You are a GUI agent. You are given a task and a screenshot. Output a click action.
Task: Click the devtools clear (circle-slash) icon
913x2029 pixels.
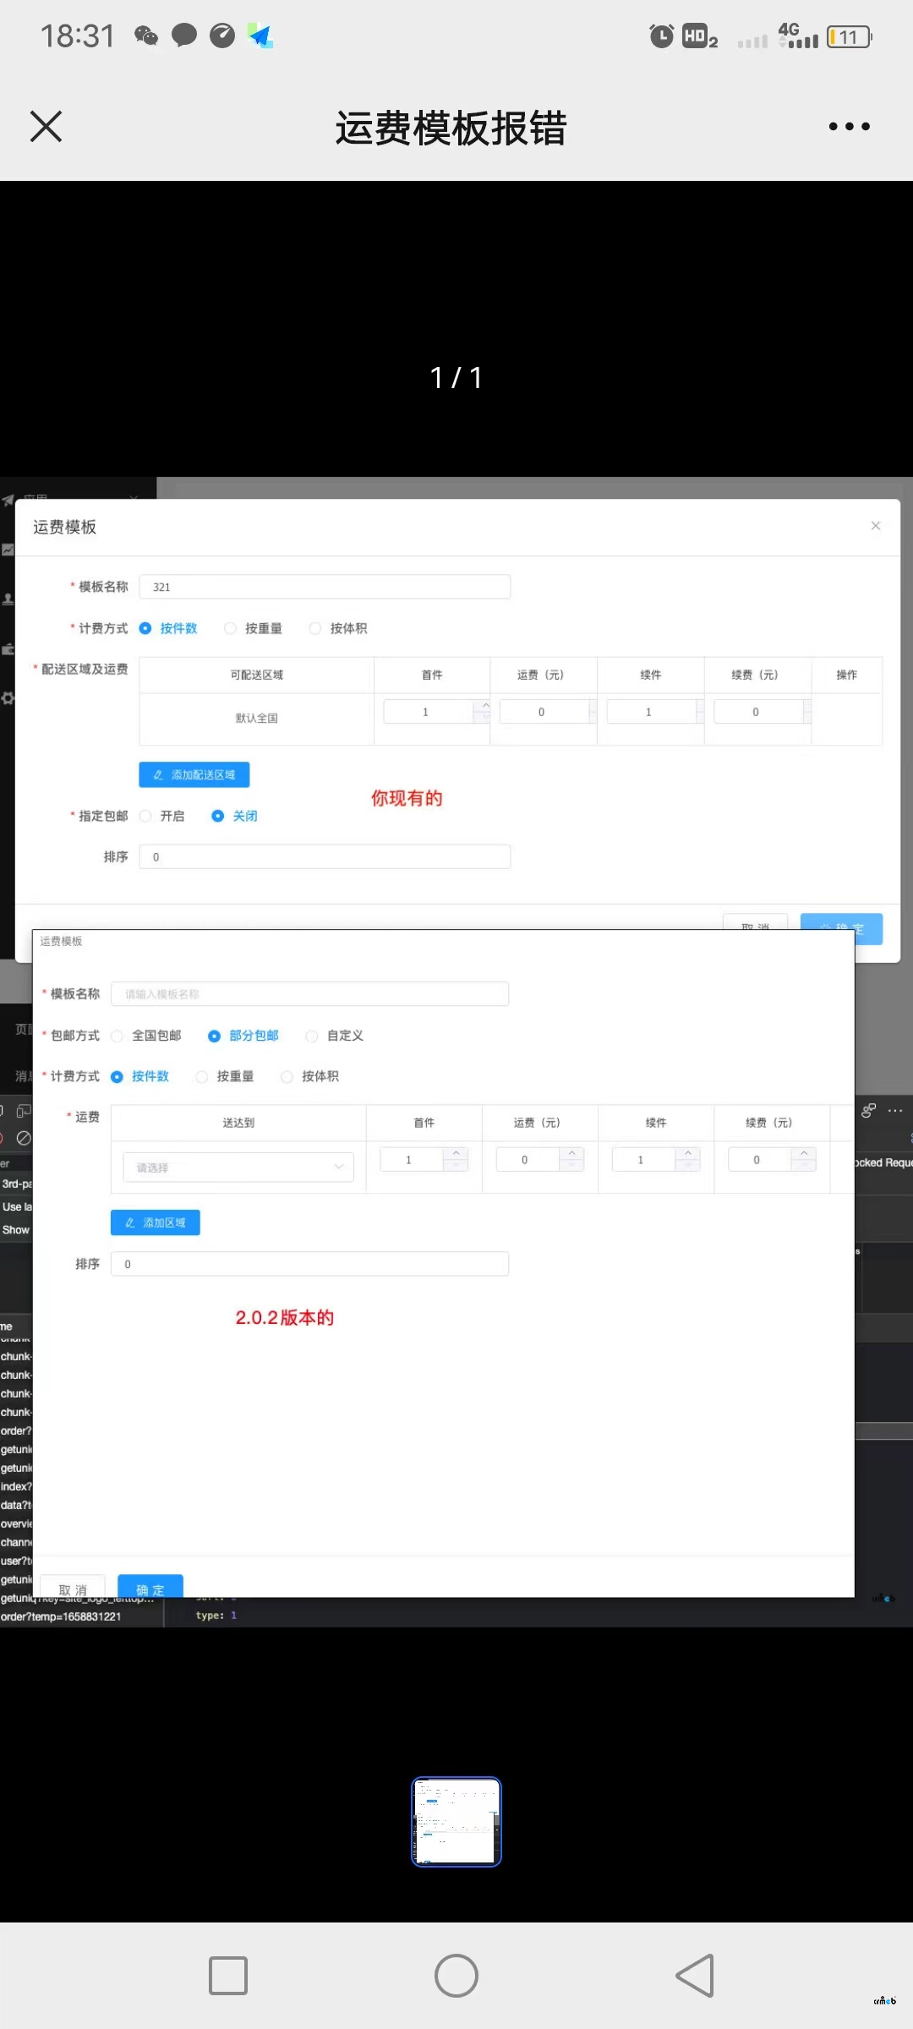tap(24, 1138)
